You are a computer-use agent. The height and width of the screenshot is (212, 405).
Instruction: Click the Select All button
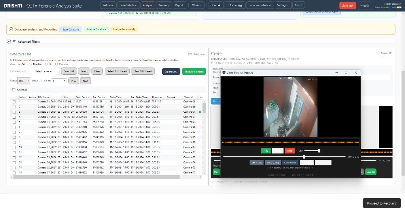(69, 71)
